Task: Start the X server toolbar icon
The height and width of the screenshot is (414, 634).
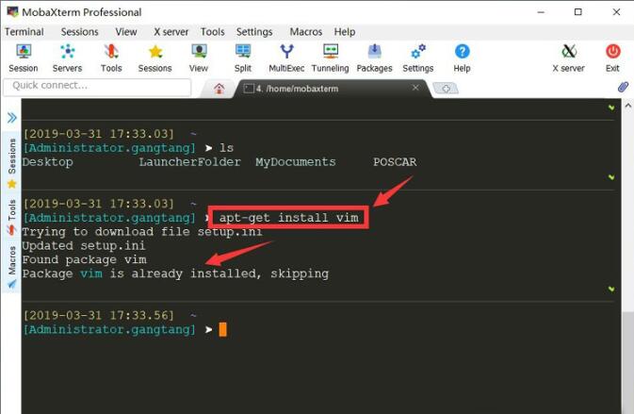Action: tap(568, 58)
